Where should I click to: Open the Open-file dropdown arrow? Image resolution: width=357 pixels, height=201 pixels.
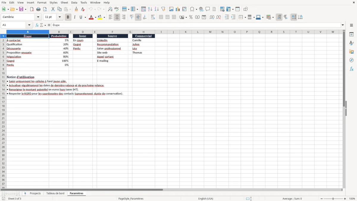17,9
